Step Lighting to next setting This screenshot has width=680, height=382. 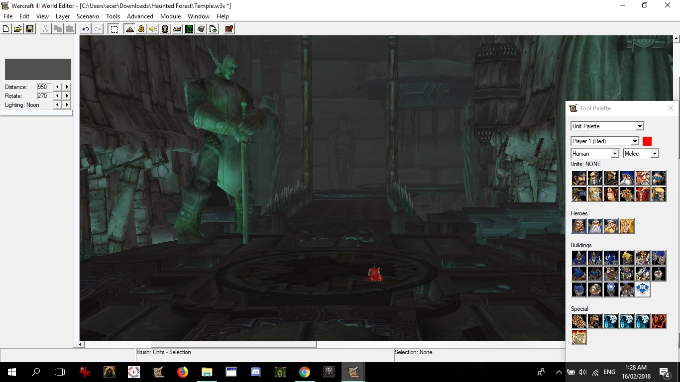point(67,105)
